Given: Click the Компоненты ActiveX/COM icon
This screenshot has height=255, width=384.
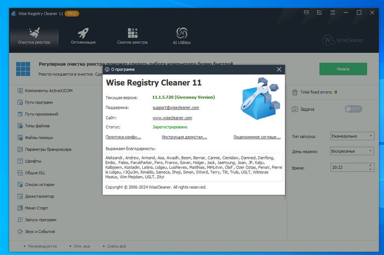Looking at the screenshot, I should pos(20,90).
